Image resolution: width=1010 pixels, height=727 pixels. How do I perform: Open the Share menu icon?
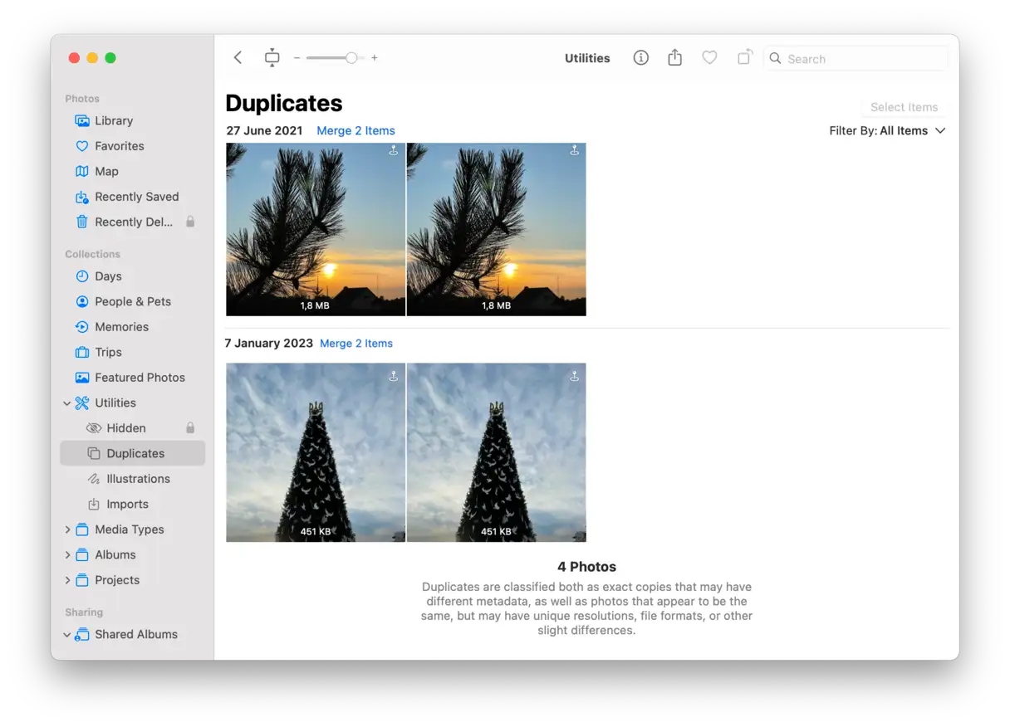(x=674, y=58)
